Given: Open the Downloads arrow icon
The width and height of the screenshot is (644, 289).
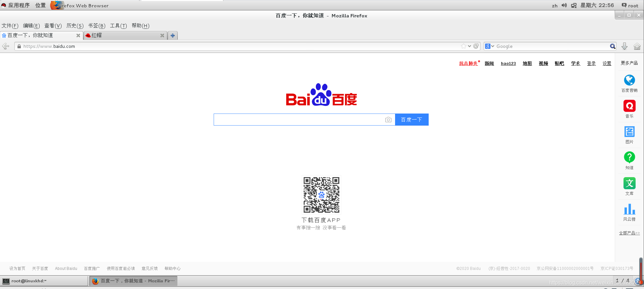Looking at the screenshot, I should point(625,46).
